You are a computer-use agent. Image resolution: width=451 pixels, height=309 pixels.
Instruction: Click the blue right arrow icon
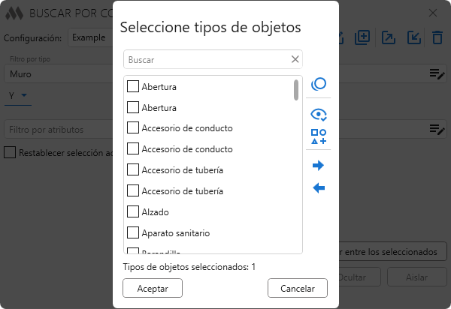point(319,165)
